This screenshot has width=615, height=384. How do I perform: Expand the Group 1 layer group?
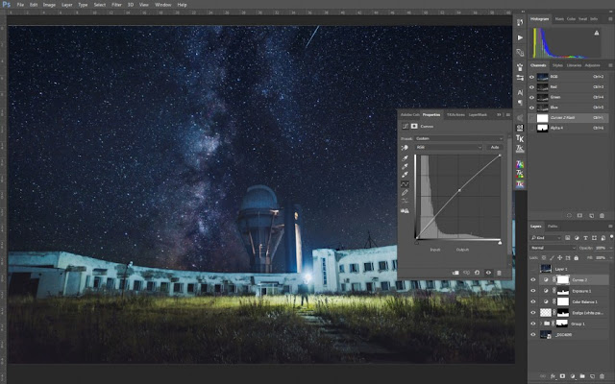(541, 324)
